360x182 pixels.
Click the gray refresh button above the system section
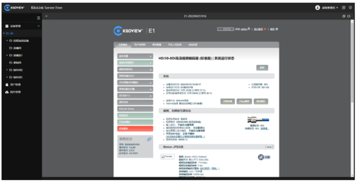tap(262, 68)
